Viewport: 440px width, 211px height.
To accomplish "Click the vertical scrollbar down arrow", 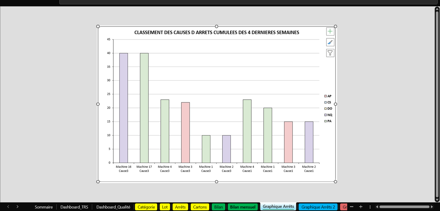I will [437, 200].
